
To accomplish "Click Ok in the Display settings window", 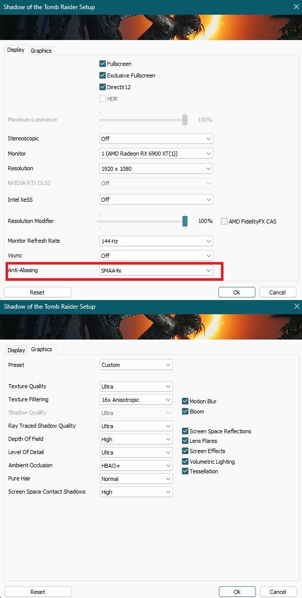I will (x=237, y=292).
